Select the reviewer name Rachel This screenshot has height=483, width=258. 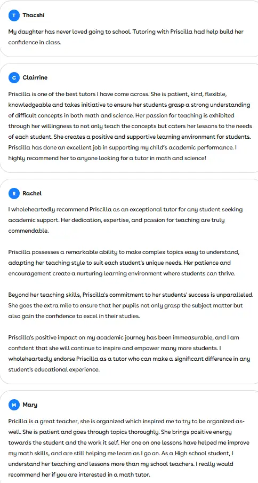click(x=32, y=193)
